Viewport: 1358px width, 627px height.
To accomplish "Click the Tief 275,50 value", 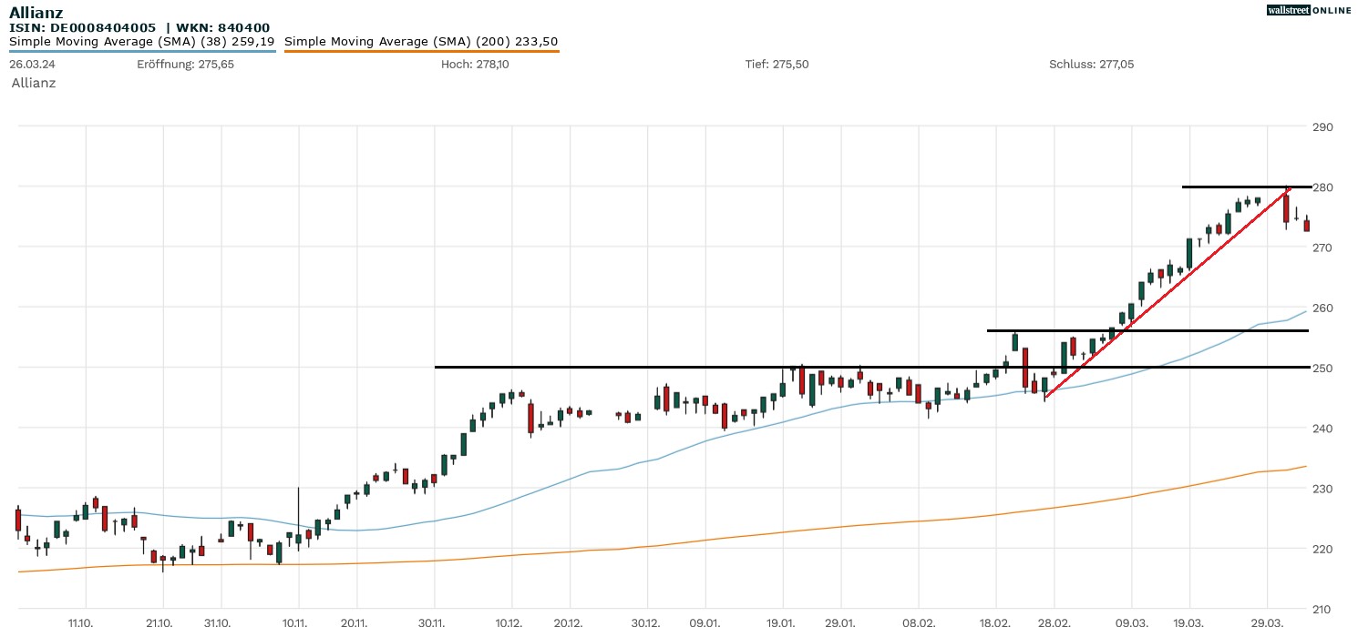I will point(777,65).
